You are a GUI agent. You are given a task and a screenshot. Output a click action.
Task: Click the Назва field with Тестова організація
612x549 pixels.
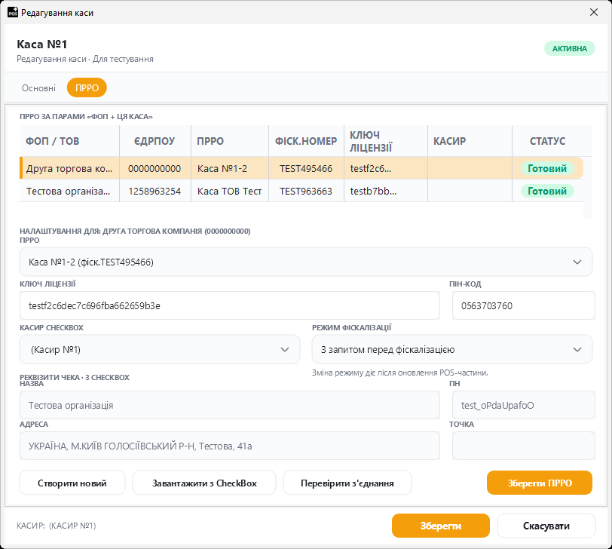(x=229, y=405)
